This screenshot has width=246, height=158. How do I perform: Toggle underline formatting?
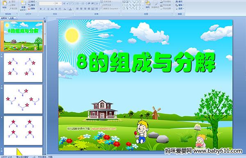click(x=48, y=9)
